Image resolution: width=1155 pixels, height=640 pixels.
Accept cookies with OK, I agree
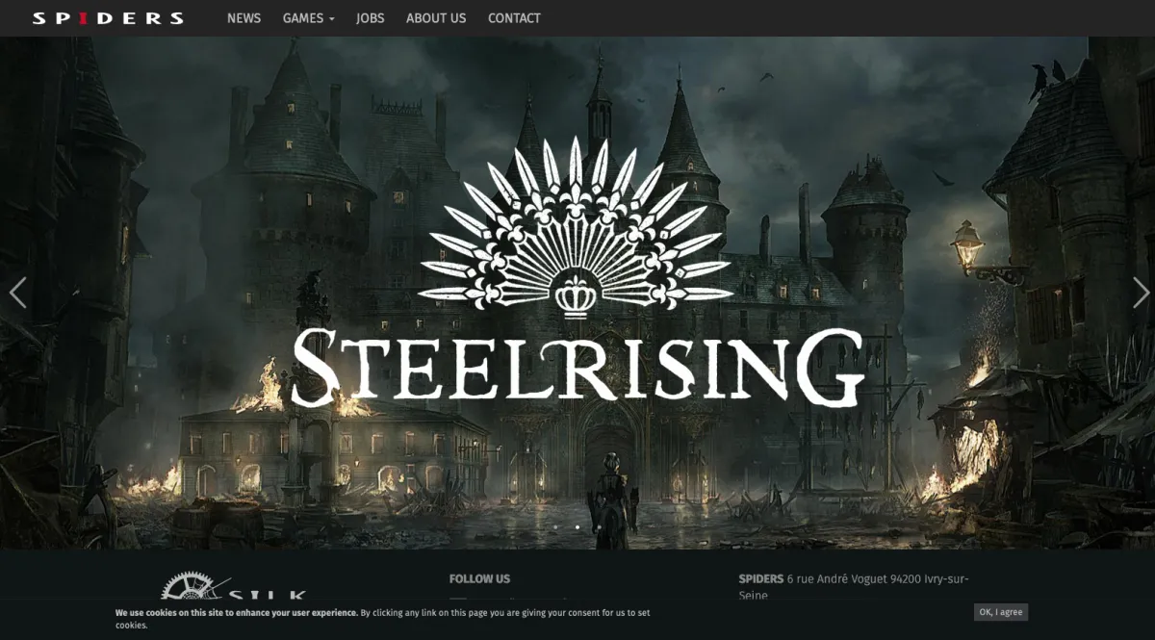point(1001,612)
